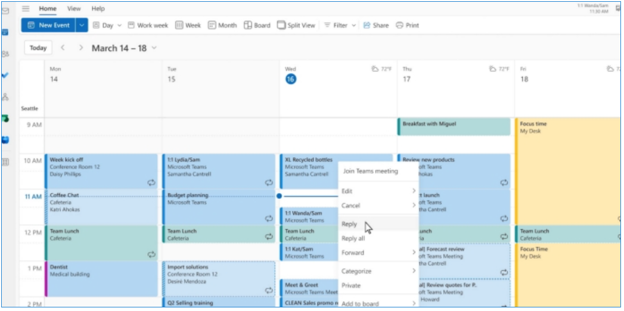The height and width of the screenshot is (311, 624).
Task: Mark event Private in context menu
Action: click(378, 285)
